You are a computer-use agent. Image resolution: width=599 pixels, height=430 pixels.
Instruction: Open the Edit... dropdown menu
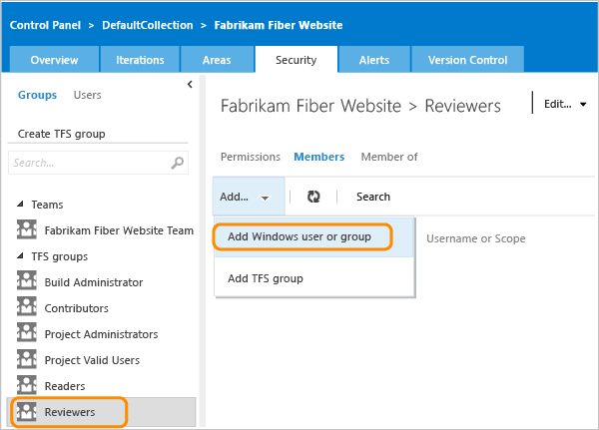tap(564, 104)
